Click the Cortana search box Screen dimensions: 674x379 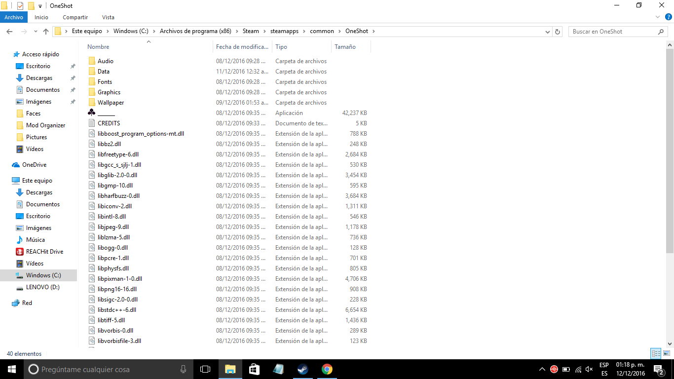pyautogui.click(x=109, y=369)
